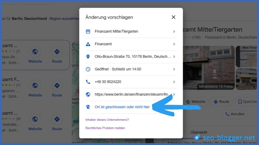Viewport: 259px width, 145px height.
Task: Expand the Finanzamt Mitte/Tiergarten name row chevron
Action: coord(174,31)
